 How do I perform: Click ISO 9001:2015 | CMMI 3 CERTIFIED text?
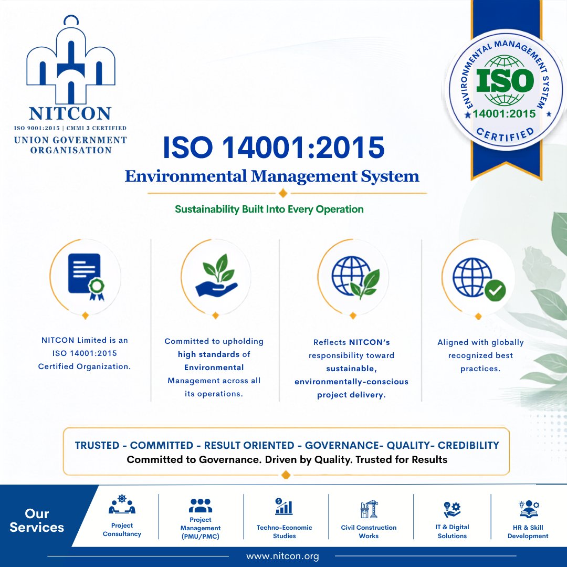click(70, 128)
